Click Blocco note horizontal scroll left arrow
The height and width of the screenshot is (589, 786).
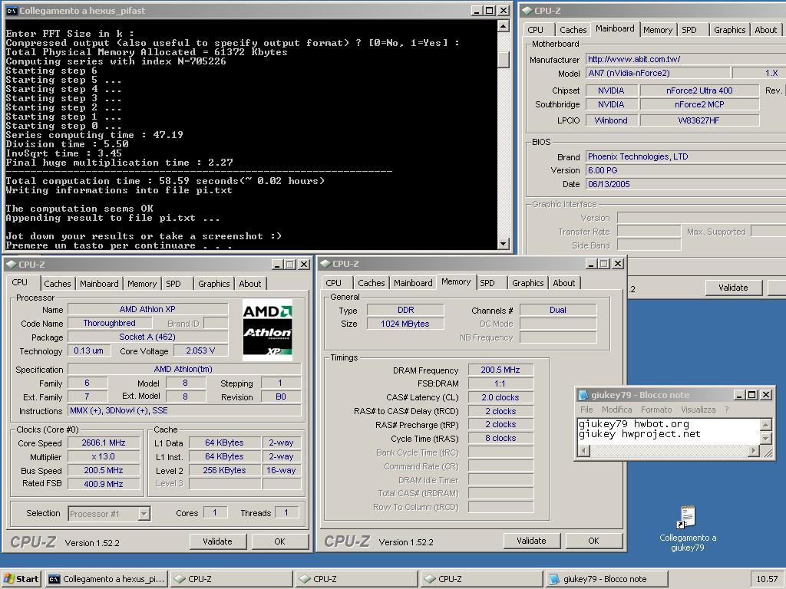tap(583, 451)
